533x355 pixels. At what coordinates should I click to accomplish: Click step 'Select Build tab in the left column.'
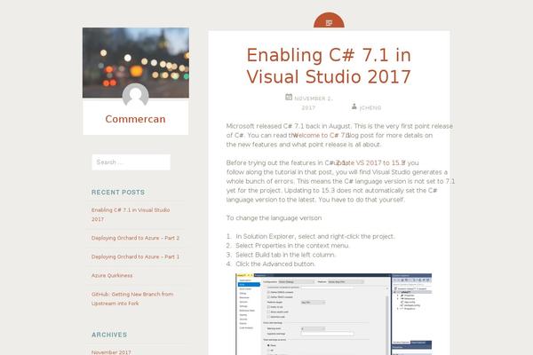pos(285,255)
